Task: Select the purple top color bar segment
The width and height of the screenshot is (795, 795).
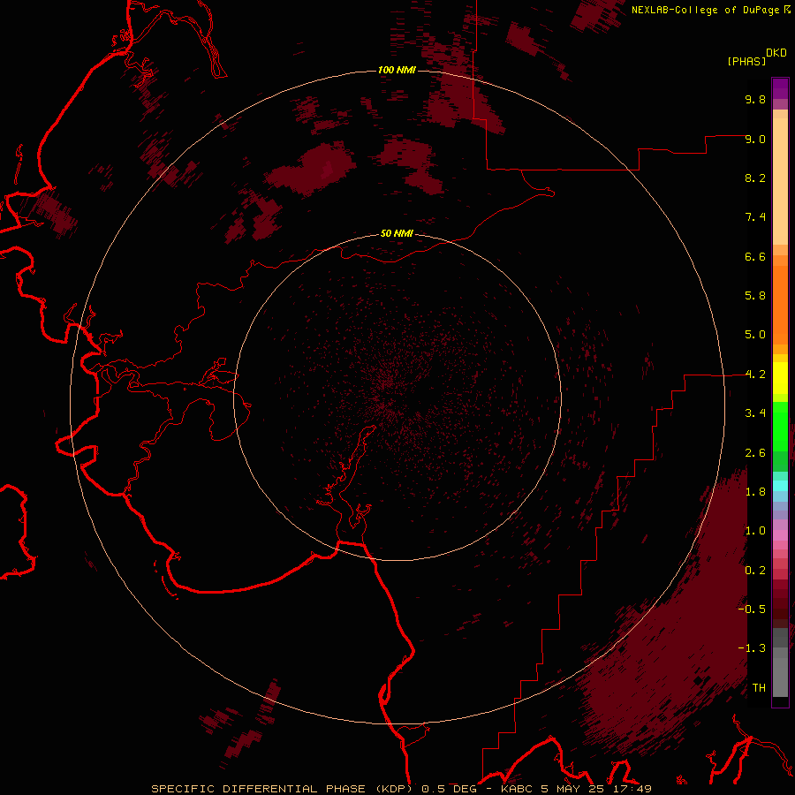Action: 780,88
